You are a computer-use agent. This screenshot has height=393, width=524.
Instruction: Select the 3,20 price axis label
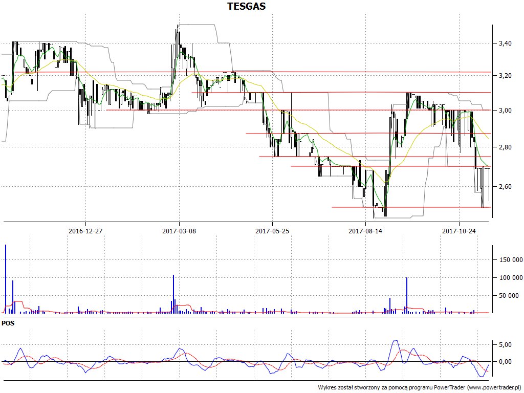click(505, 76)
